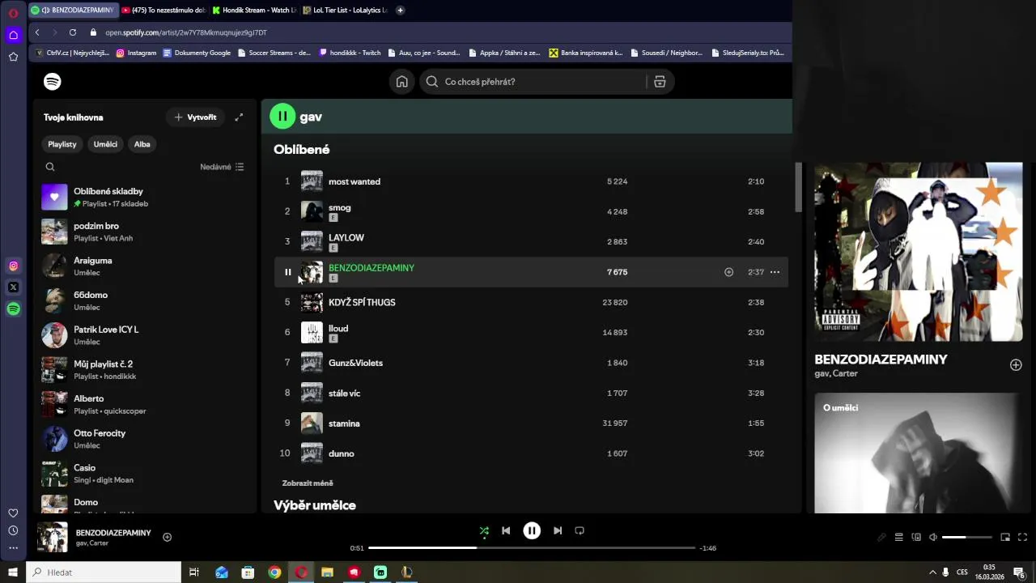The image size is (1036, 583).
Task: Open a new browser tab
Action: point(401,11)
